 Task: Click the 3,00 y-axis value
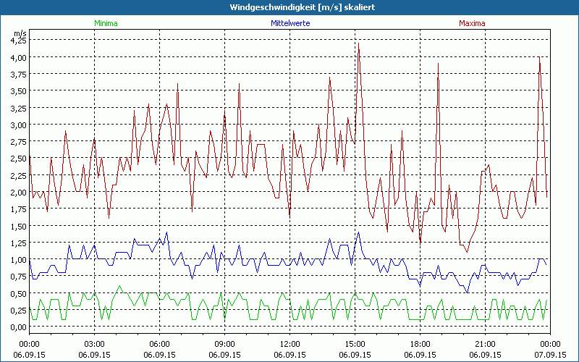[x=17, y=125]
